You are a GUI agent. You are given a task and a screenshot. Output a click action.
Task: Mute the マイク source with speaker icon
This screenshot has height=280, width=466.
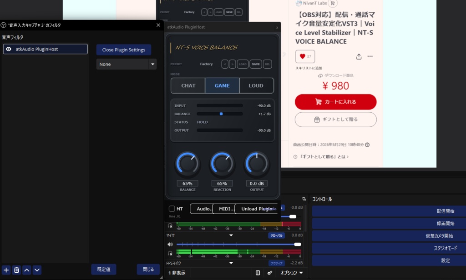click(170, 245)
